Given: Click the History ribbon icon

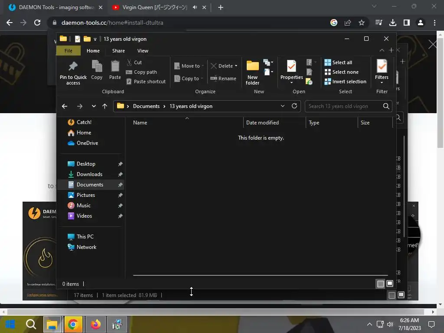Looking at the screenshot, I should pos(309,82).
